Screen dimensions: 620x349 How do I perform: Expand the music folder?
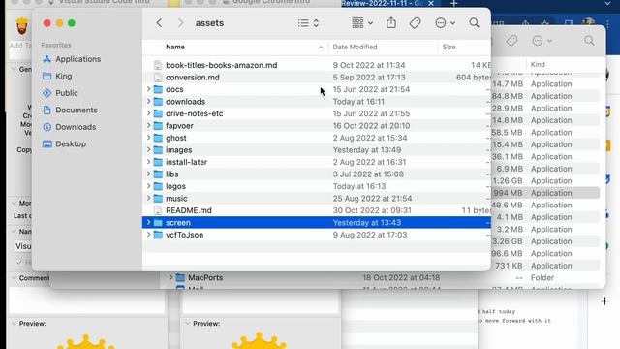(148, 198)
